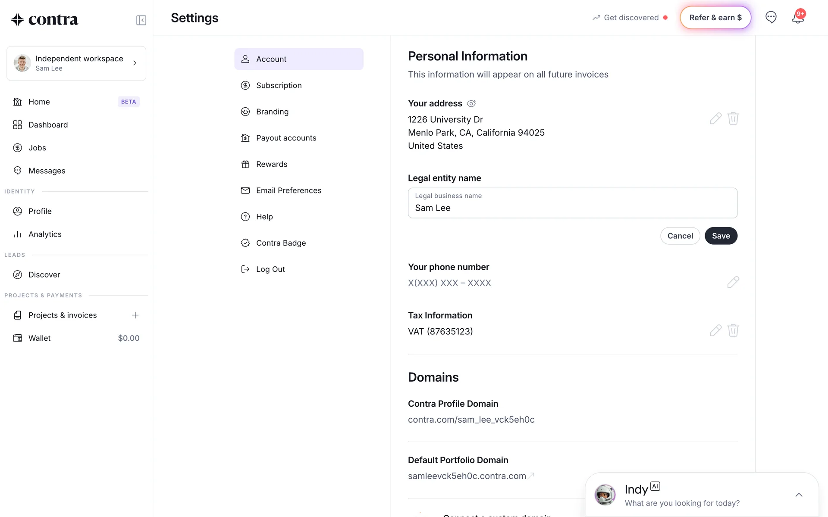Screen dimensions: 828x517
Task: Cancel legal entity name editing
Action: pyautogui.click(x=680, y=236)
